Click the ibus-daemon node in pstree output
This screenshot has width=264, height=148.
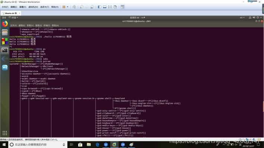121,101
